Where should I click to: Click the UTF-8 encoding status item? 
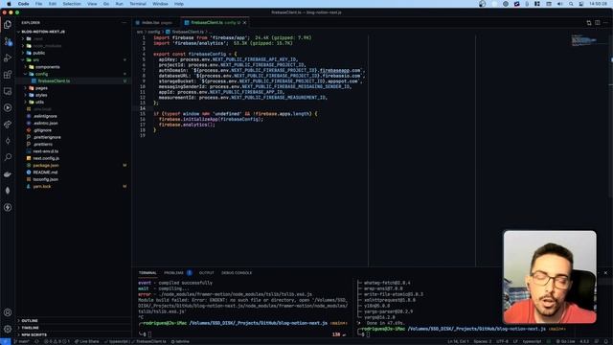[502, 341]
